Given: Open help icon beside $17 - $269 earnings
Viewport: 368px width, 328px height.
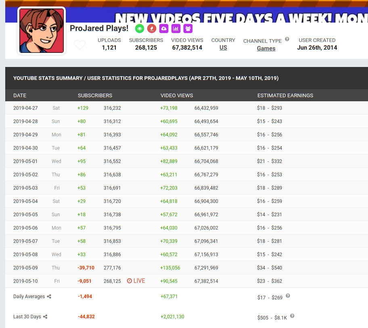Looking at the screenshot, I should [x=288, y=296].
